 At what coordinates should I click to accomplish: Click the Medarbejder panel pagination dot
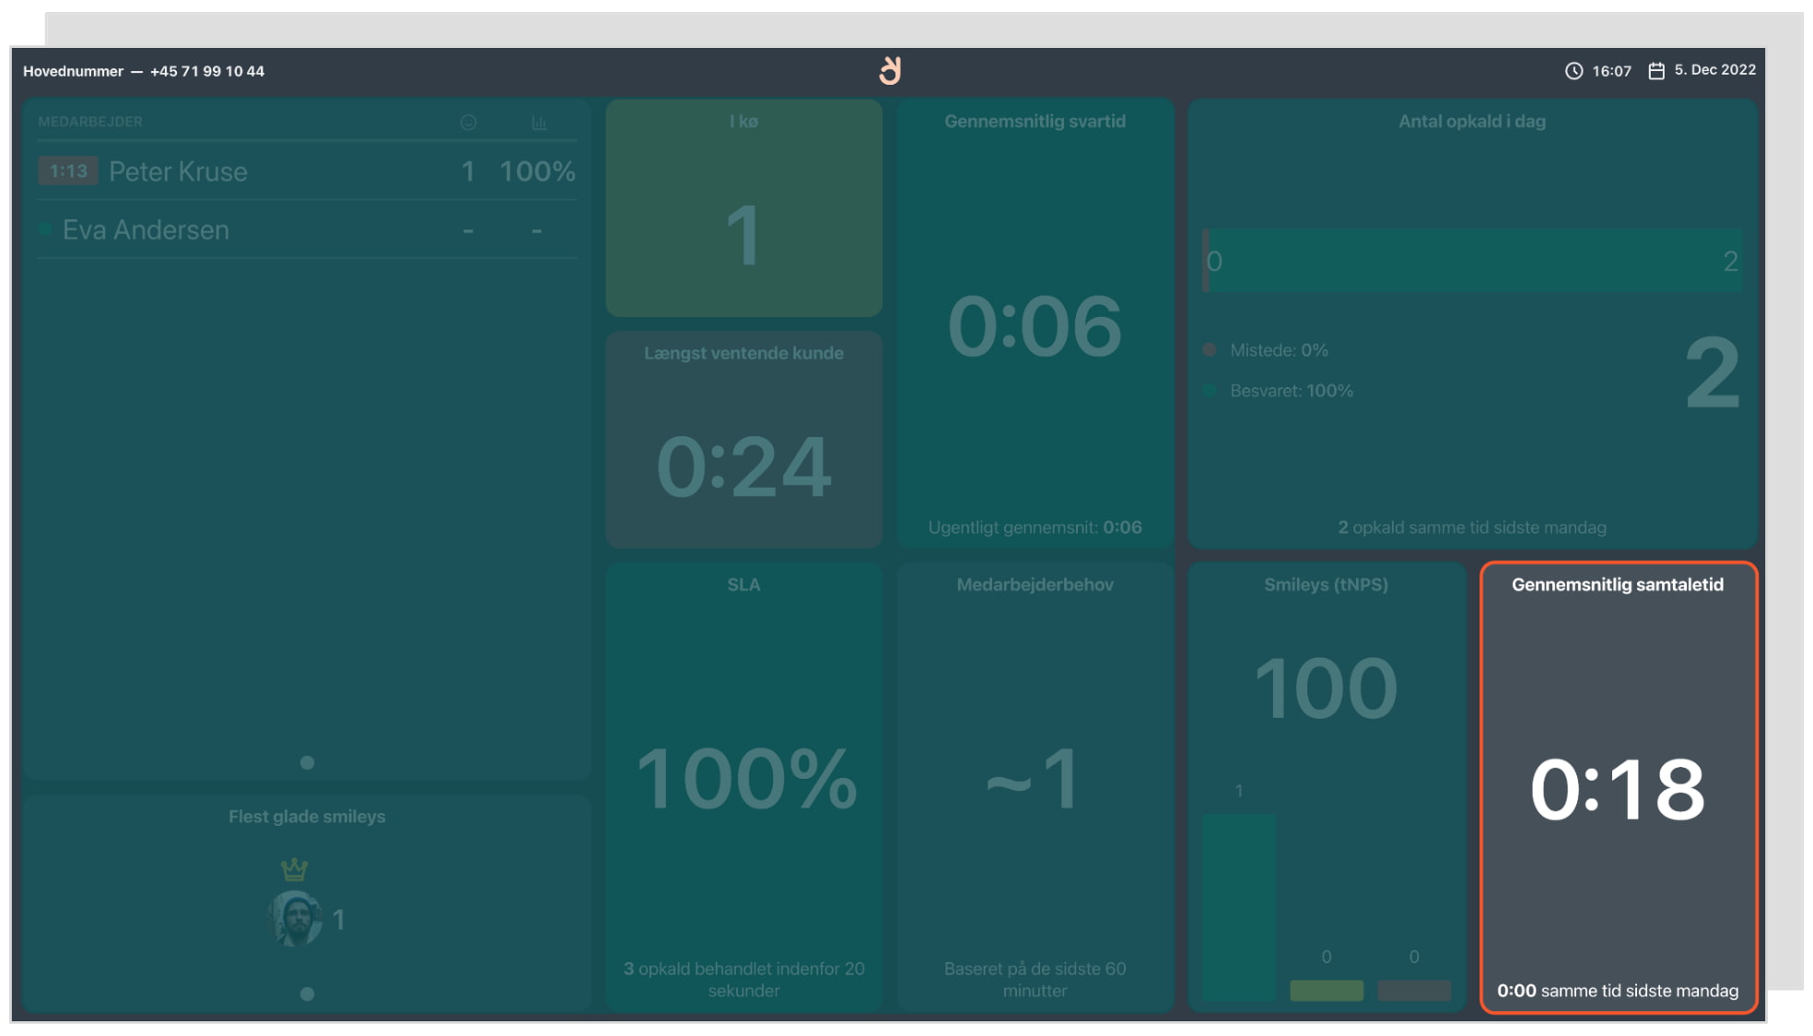click(307, 762)
